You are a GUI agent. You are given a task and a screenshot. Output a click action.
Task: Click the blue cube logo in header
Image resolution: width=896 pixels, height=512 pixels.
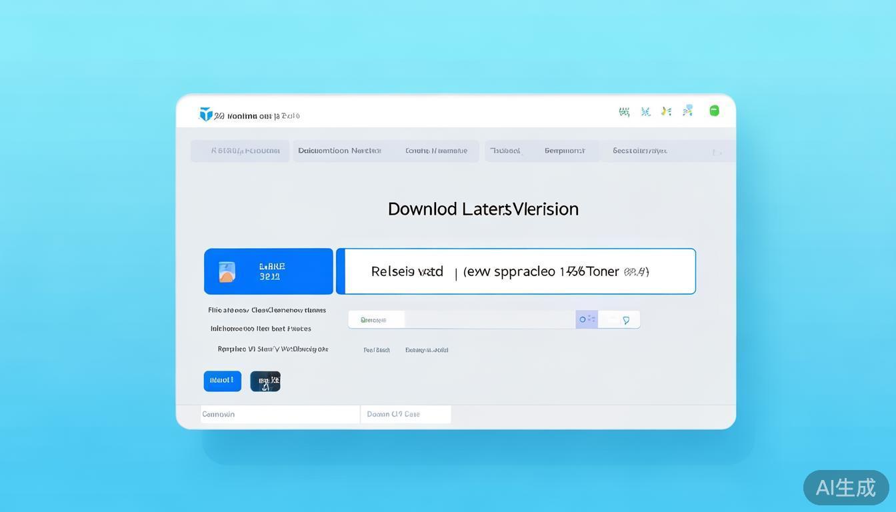click(x=206, y=115)
